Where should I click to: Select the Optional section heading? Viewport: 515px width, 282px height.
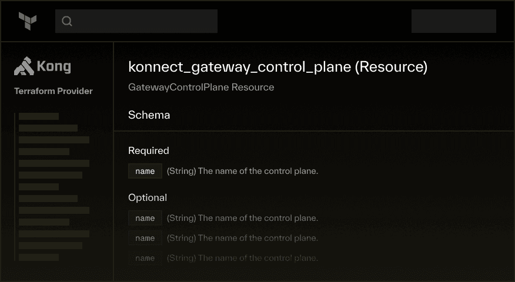point(148,197)
